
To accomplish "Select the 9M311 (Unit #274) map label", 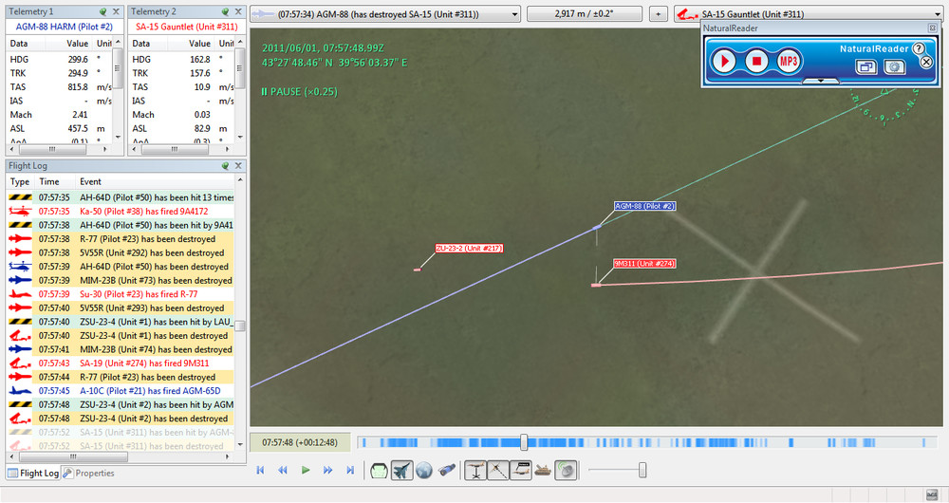I will point(644,263).
